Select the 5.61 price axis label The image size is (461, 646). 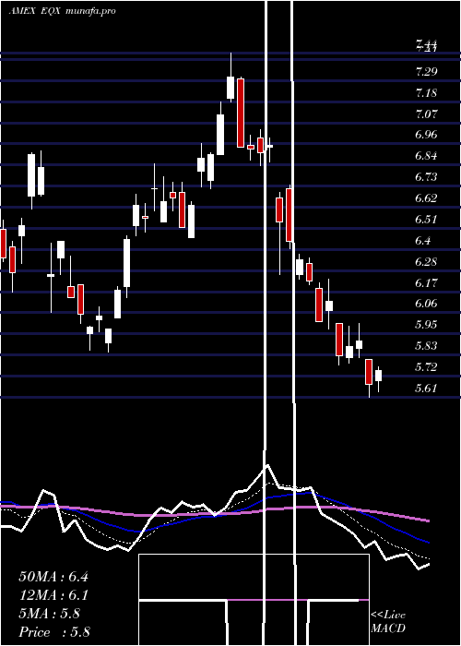(426, 389)
